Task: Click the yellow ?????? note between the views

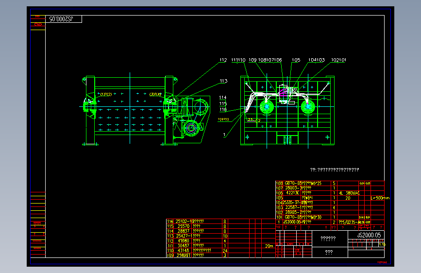Action: coord(223,119)
